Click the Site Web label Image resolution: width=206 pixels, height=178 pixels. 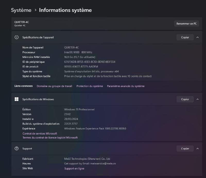28,168
